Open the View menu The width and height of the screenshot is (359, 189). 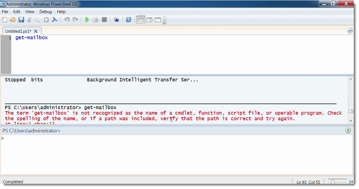(x=30, y=12)
